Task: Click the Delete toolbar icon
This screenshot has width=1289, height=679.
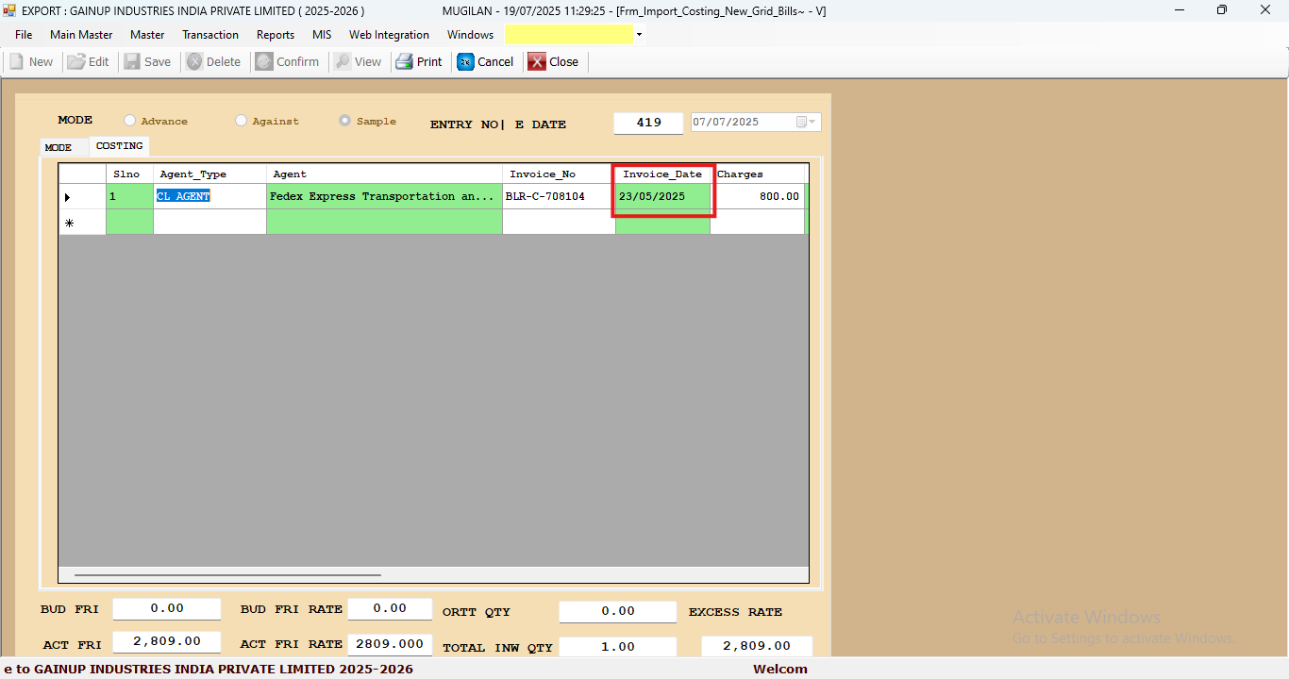Action: click(194, 61)
